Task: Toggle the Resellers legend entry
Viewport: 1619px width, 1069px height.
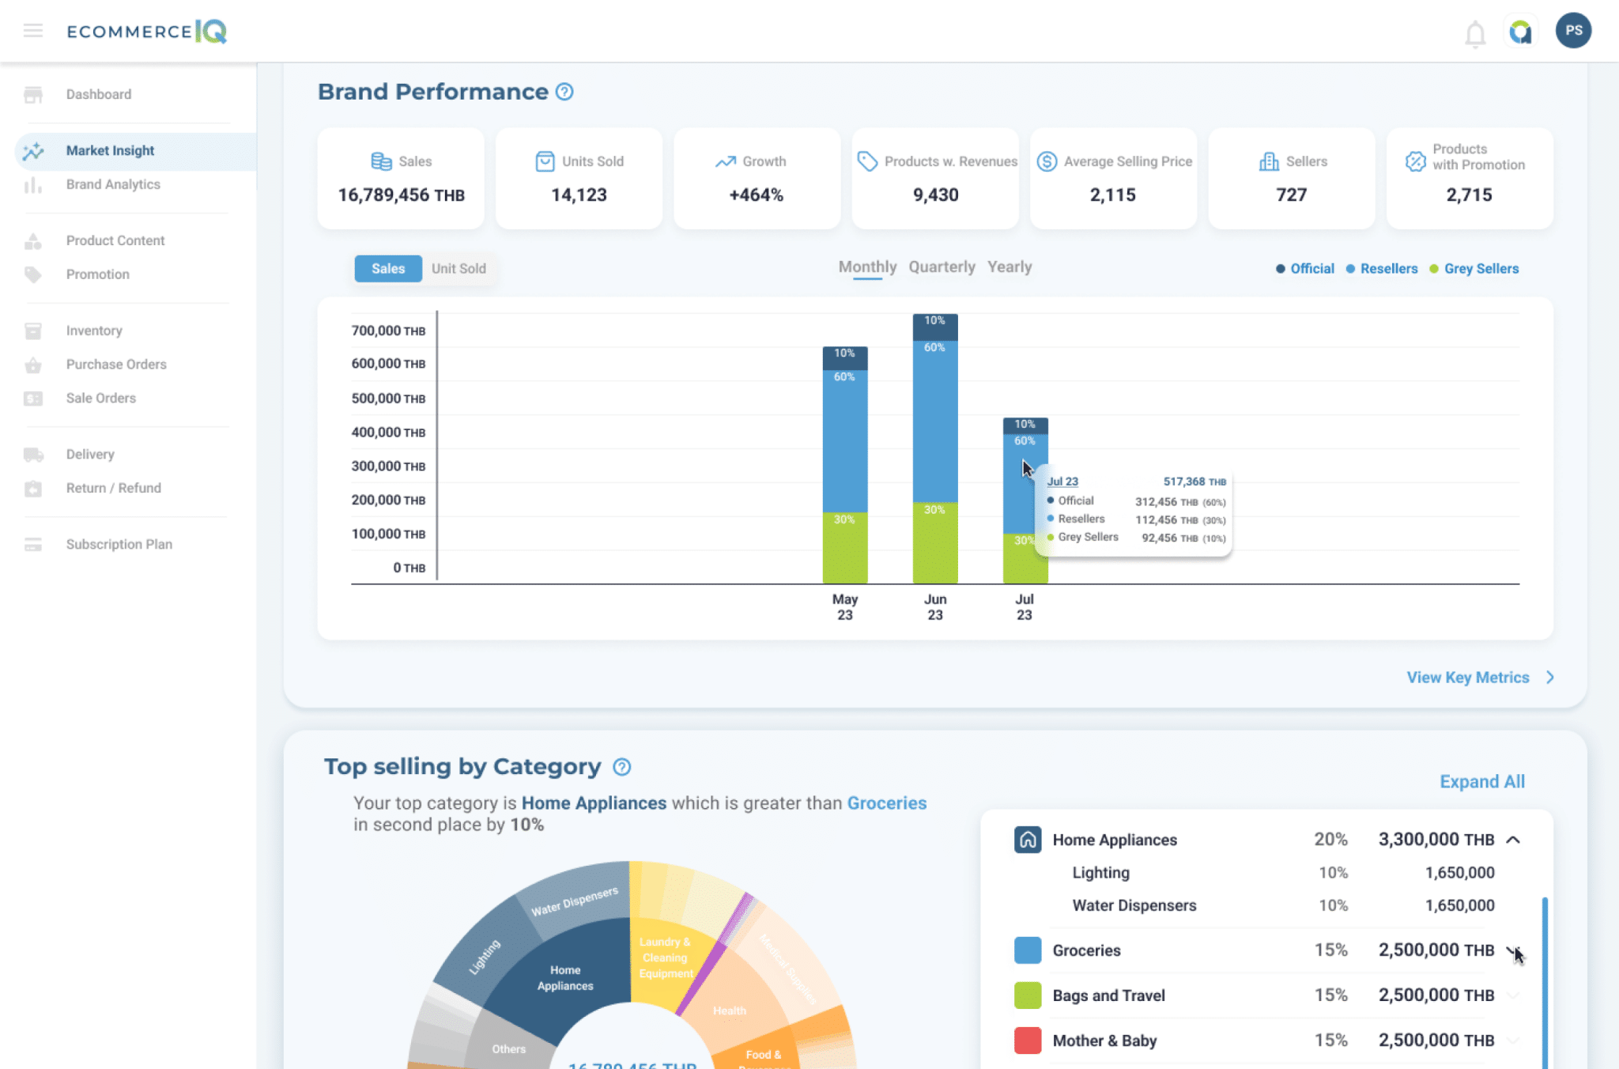Action: [x=1388, y=268]
